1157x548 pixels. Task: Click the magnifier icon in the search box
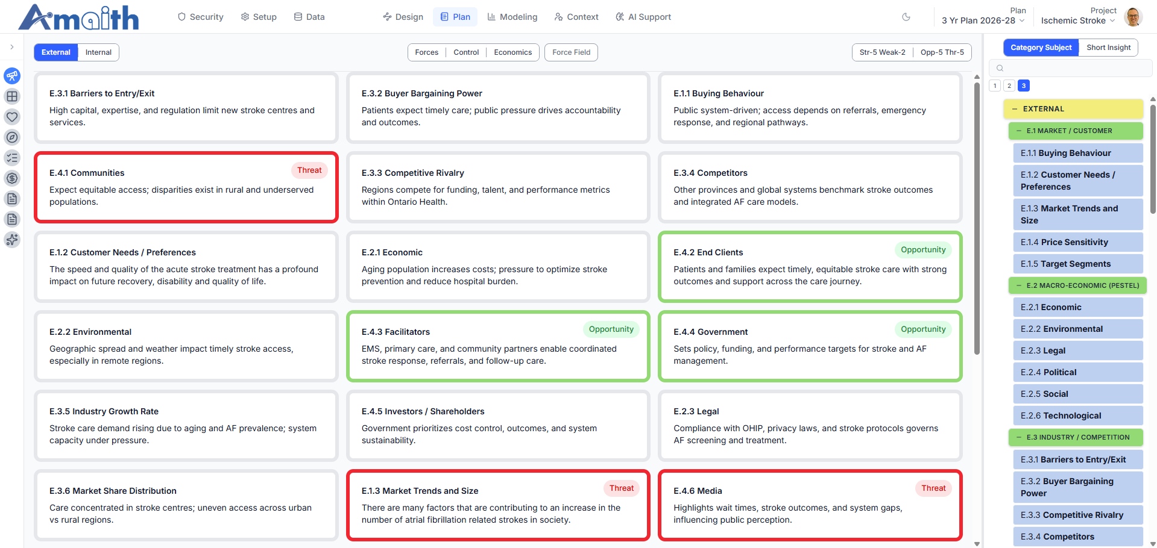coord(1000,68)
